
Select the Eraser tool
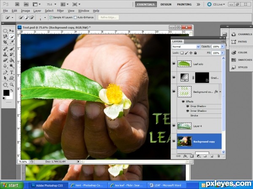point(5,60)
